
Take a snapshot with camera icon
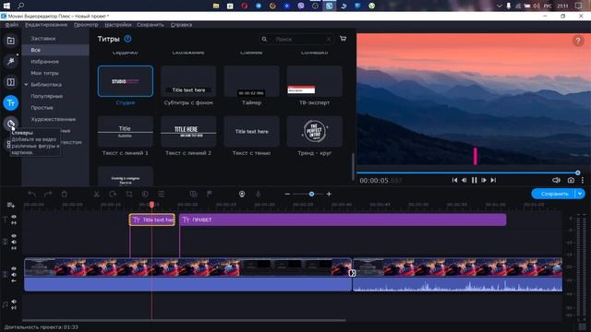[571, 181]
